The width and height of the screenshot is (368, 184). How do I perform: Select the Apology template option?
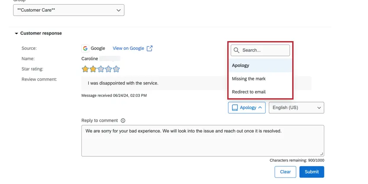241,65
